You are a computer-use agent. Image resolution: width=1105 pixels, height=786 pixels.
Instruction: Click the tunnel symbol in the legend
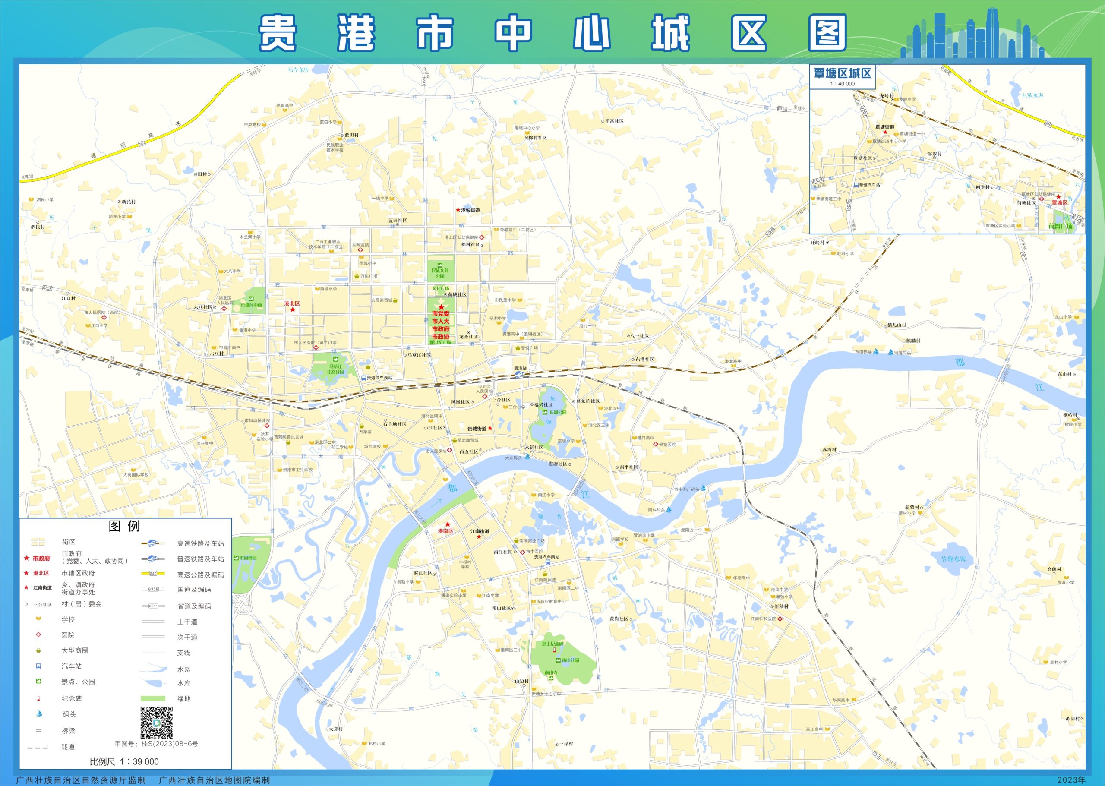pos(38,748)
